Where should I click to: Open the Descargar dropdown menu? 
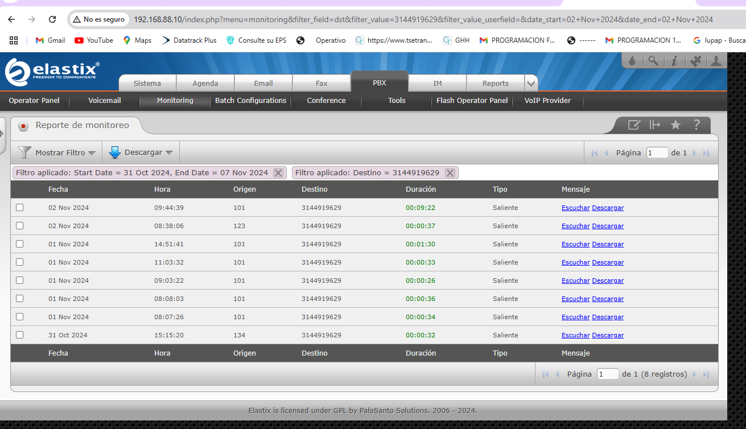tap(141, 152)
